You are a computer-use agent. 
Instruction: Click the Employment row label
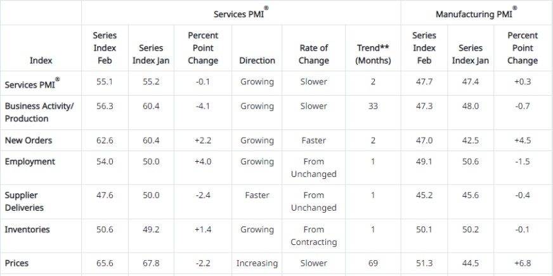(x=30, y=162)
